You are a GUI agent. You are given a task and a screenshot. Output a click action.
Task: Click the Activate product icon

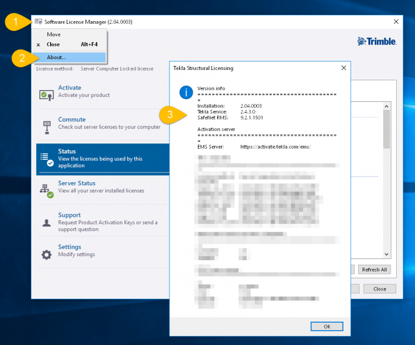46,95
